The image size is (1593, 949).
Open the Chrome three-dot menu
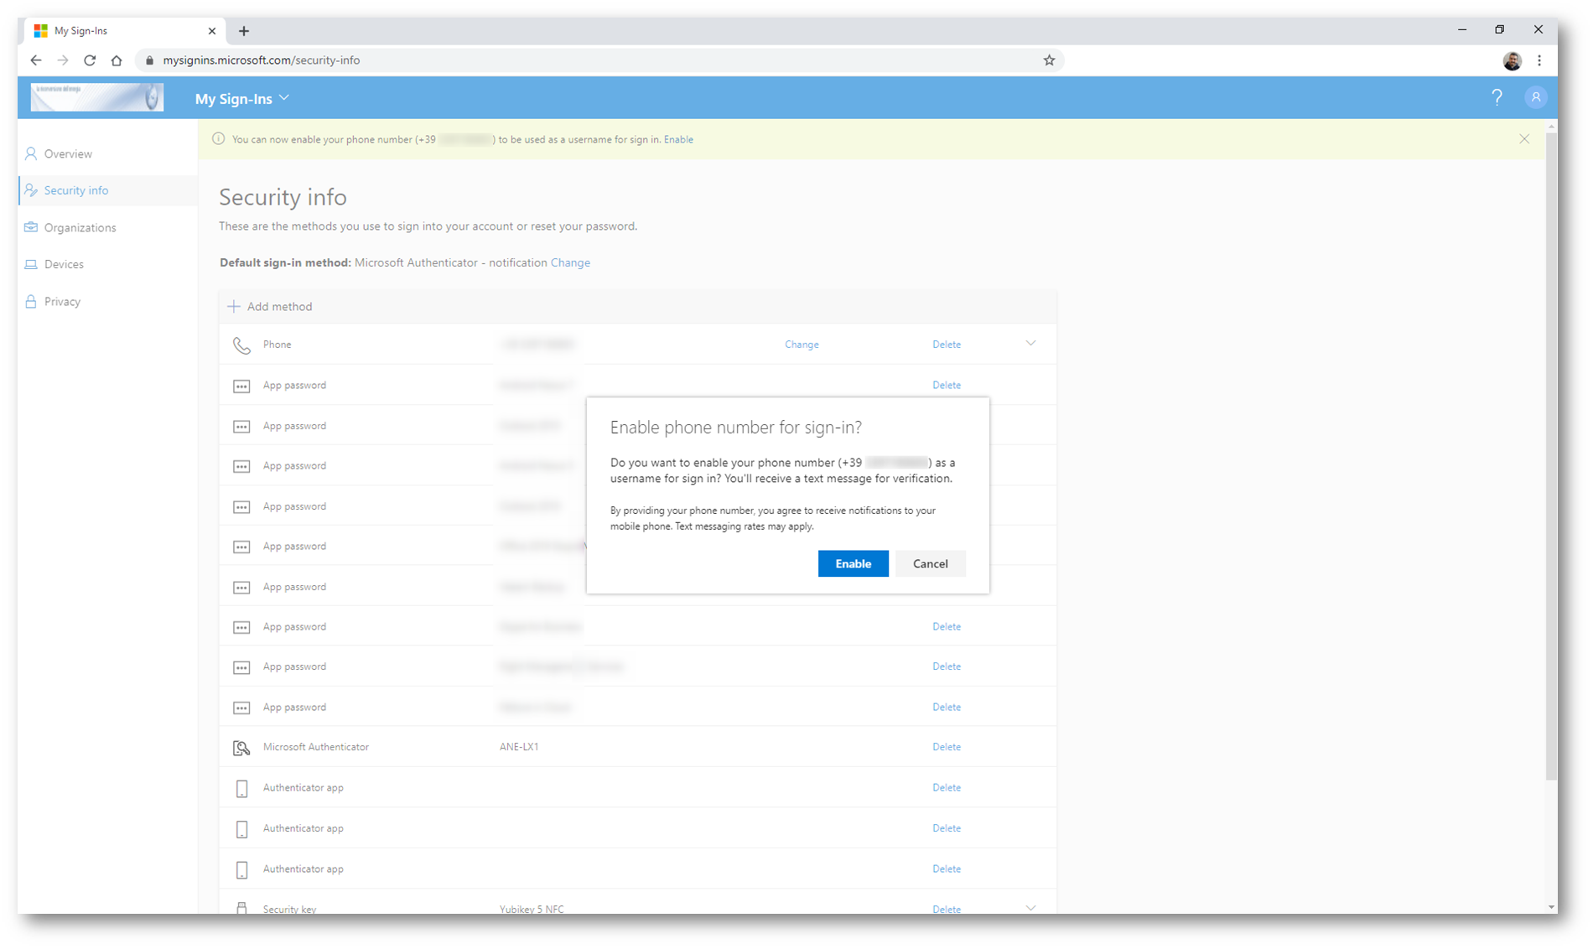coord(1539,60)
